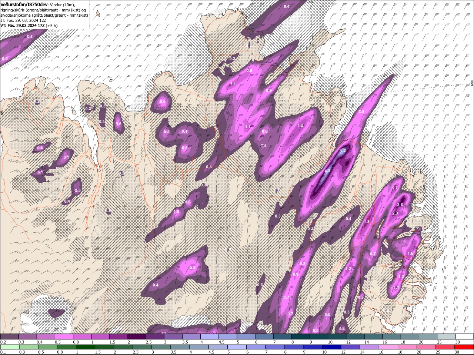Pick the upper legend swatch between 8 and 9
Viewport: 474px width, 355px height.
(x=301, y=336)
